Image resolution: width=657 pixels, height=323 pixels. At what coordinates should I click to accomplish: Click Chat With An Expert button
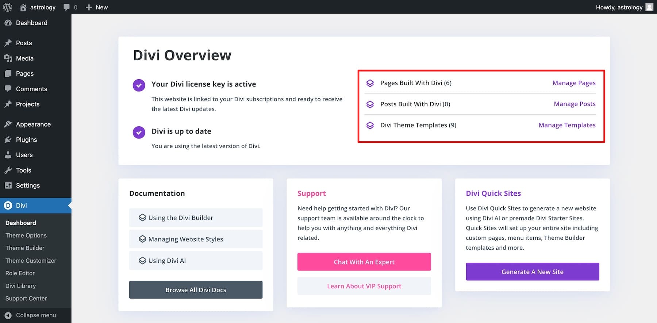tap(364, 262)
